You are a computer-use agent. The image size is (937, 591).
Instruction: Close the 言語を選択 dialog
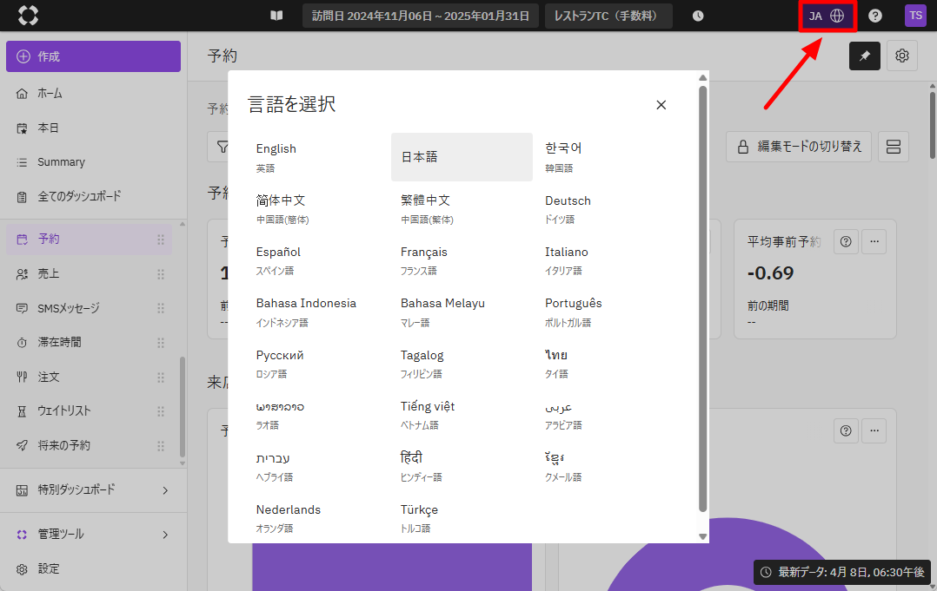click(661, 105)
